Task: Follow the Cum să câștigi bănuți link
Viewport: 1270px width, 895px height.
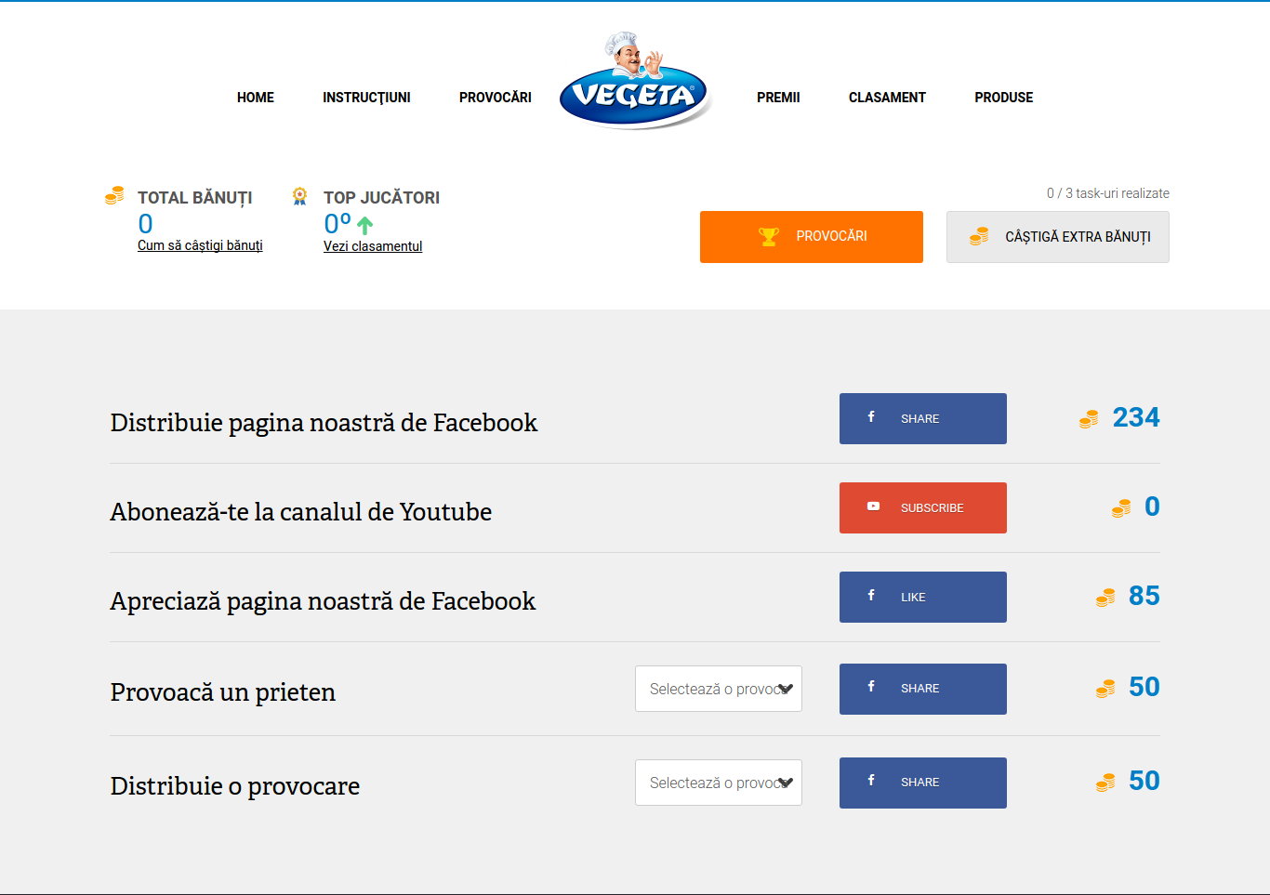Action: click(200, 245)
